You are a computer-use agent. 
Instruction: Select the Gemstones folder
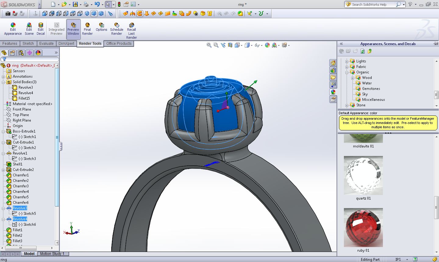point(371,89)
